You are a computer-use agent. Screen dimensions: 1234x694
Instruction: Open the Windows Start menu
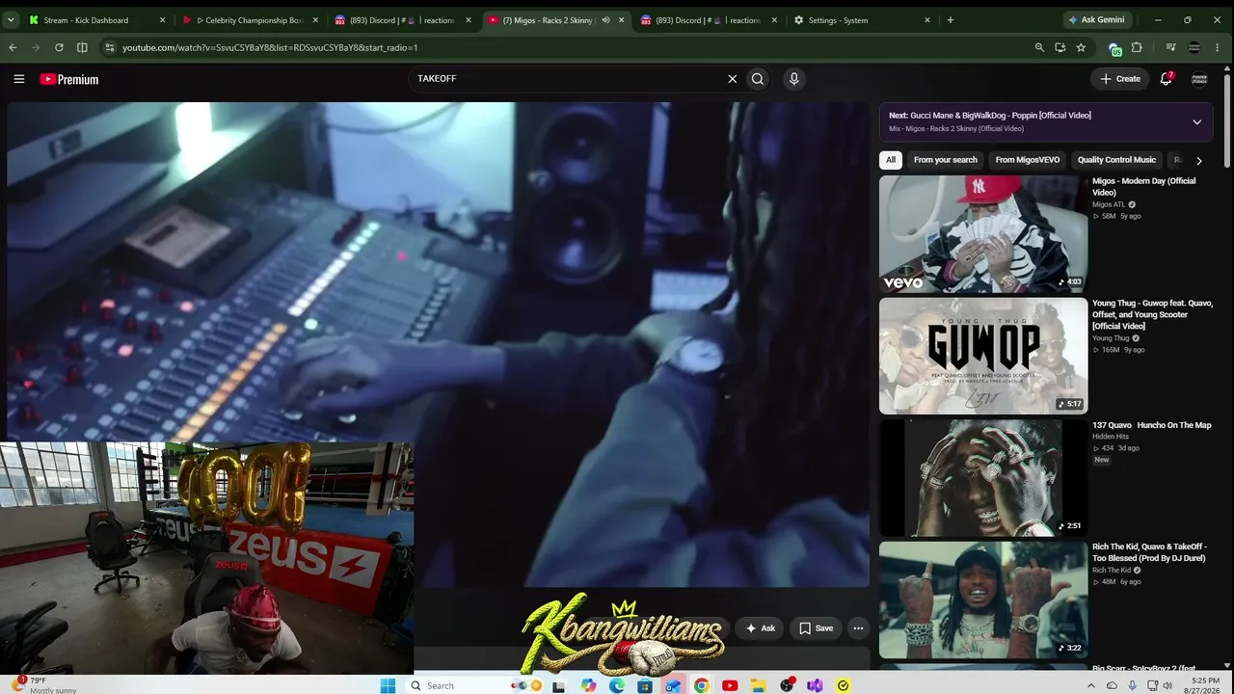point(388,685)
